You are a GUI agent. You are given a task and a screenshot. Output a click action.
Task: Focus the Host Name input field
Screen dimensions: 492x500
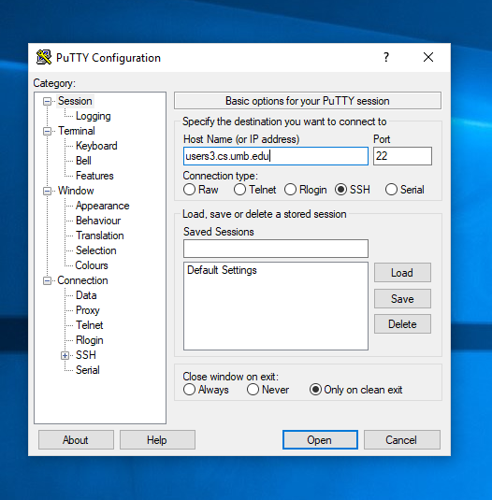(x=276, y=156)
